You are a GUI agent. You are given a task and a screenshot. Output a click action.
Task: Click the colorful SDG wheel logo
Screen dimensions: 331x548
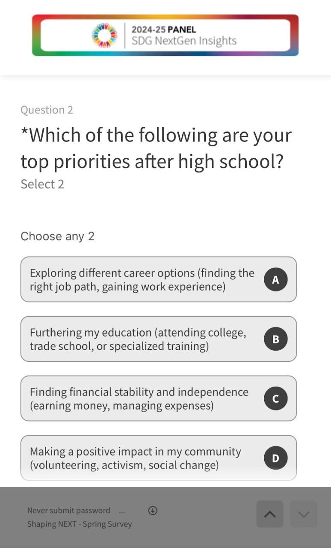coord(104,36)
